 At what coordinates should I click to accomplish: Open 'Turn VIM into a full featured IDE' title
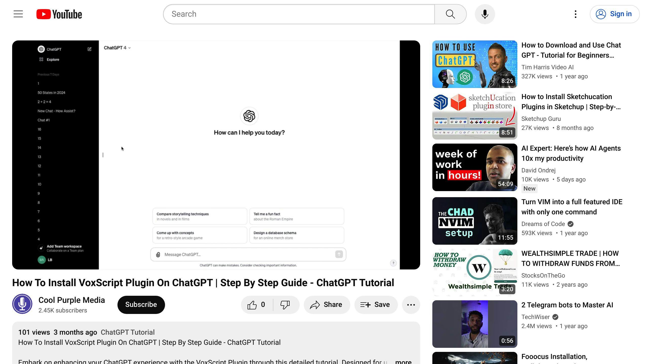[x=572, y=207]
